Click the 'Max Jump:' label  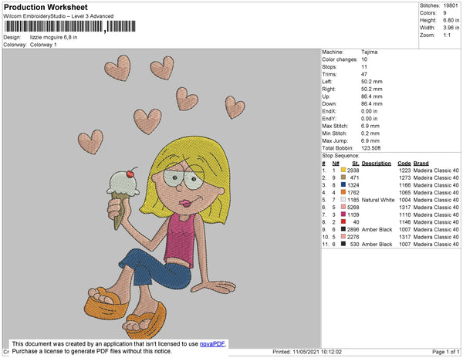(x=335, y=140)
